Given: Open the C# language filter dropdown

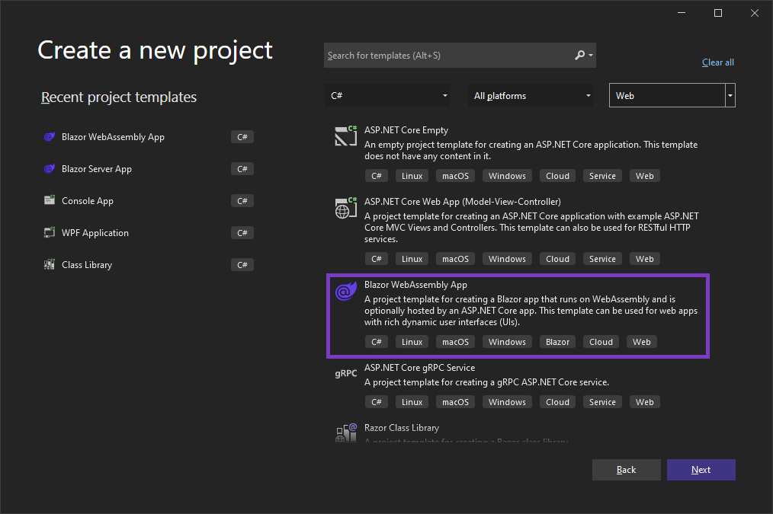Looking at the screenshot, I should [x=387, y=95].
